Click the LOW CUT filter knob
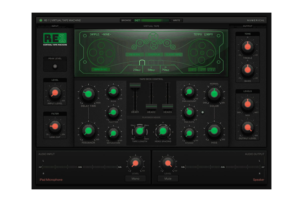This screenshot has width=303, height=202. (55, 126)
